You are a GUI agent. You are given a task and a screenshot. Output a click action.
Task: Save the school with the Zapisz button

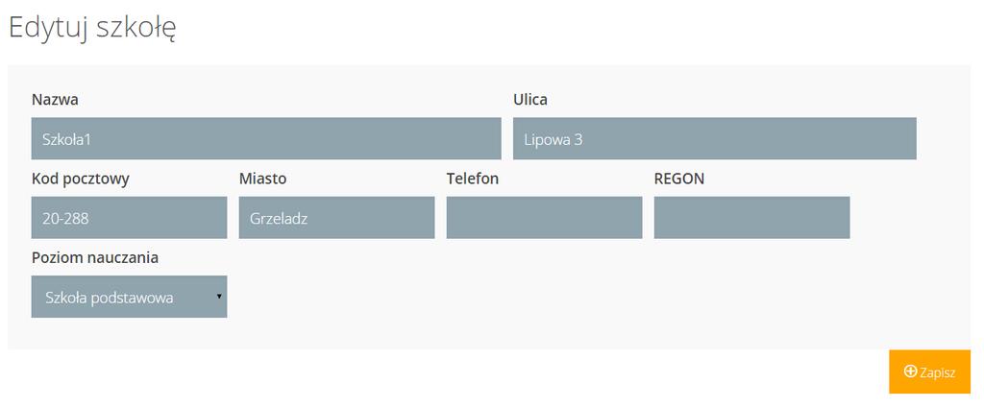point(929,371)
